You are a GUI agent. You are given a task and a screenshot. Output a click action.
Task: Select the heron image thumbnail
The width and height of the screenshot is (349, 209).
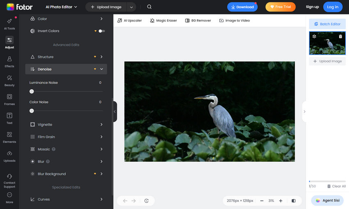point(327,43)
